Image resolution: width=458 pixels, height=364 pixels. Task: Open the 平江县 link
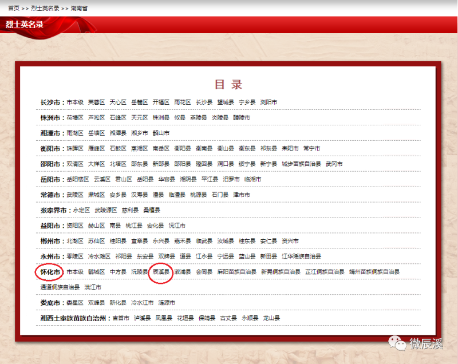point(210,180)
